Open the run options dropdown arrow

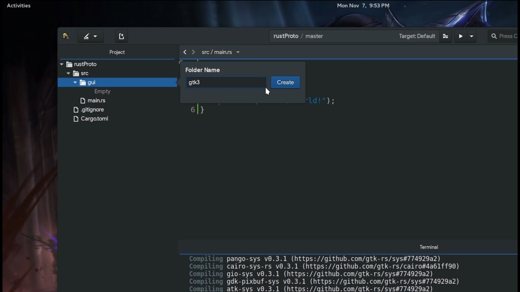point(472,36)
